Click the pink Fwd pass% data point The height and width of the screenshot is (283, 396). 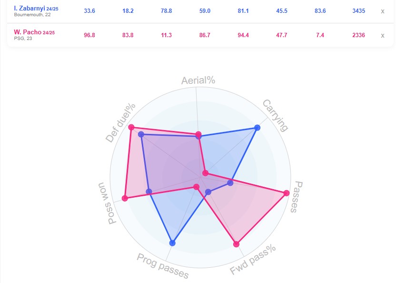(237, 244)
